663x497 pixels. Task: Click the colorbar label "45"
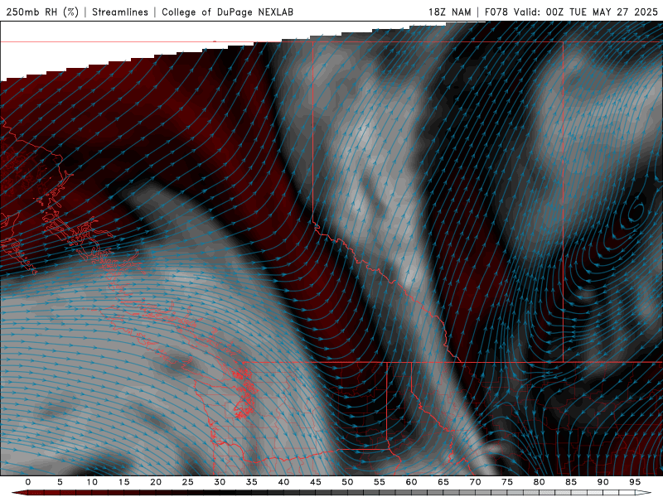316,482
